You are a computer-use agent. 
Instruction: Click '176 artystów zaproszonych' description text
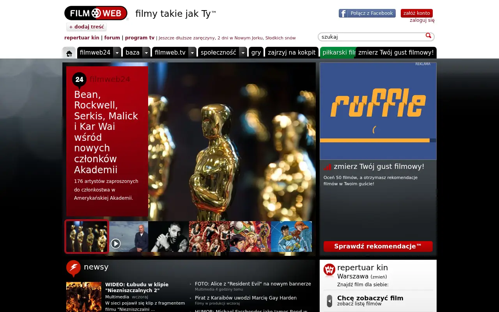[x=106, y=190]
